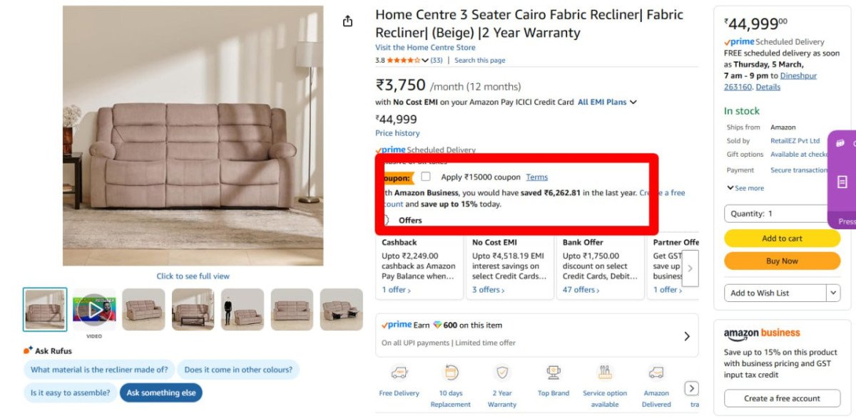Viewport: 856px width, 418px height.
Task: Play the product video thumbnail
Action: 94,310
